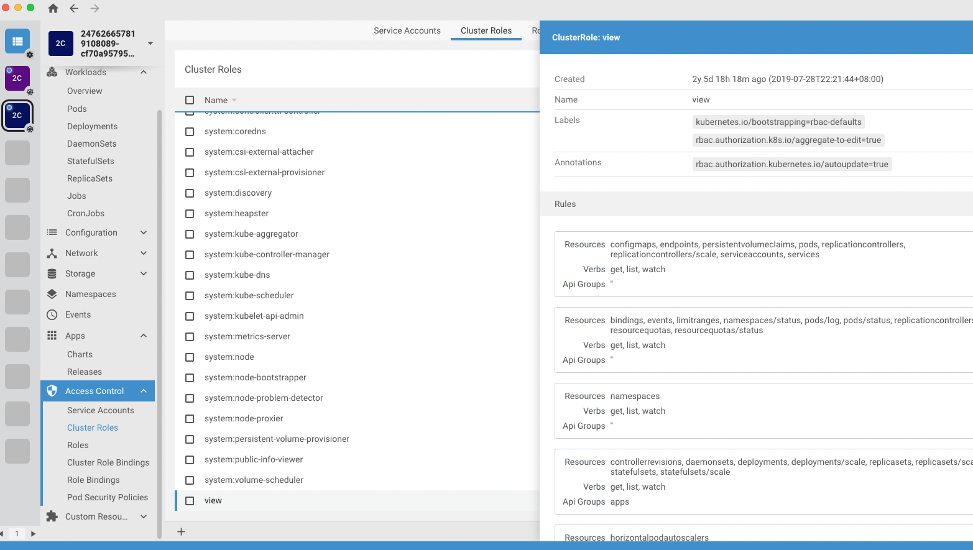Expand the Network section chevron
Image resolution: width=973 pixels, height=550 pixels.
(144, 253)
